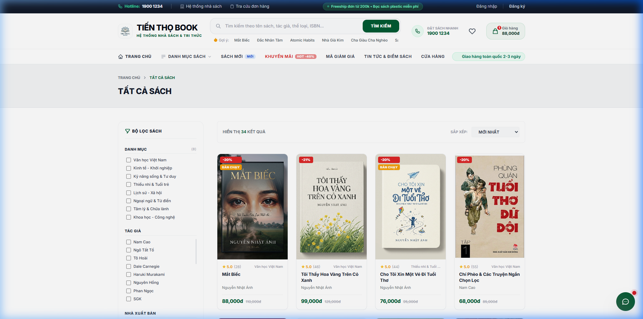Open Mã giảm giá menu
The height and width of the screenshot is (319, 643).
(340, 57)
